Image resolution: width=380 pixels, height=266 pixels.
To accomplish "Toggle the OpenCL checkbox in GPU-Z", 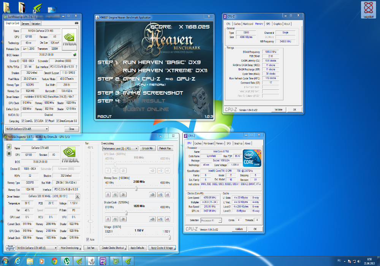I will tap(23, 121).
